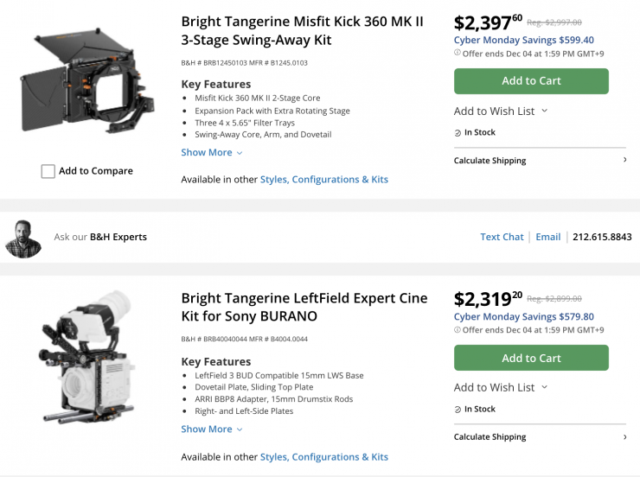Click offer info icon on LeftField kit
640x477 pixels.
(x=458, y=330)
